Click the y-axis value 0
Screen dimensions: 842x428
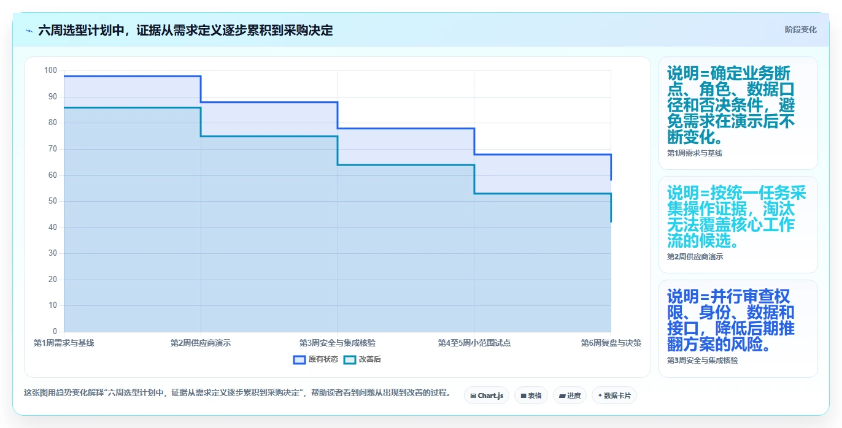point(55,332)
